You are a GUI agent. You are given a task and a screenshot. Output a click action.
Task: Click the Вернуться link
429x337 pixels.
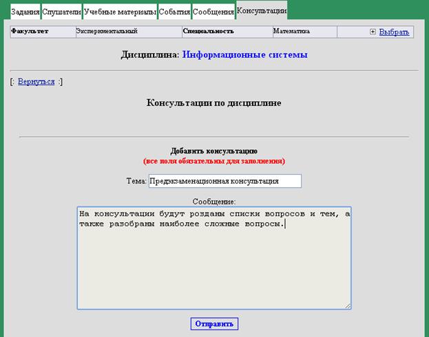pos(36,81)
